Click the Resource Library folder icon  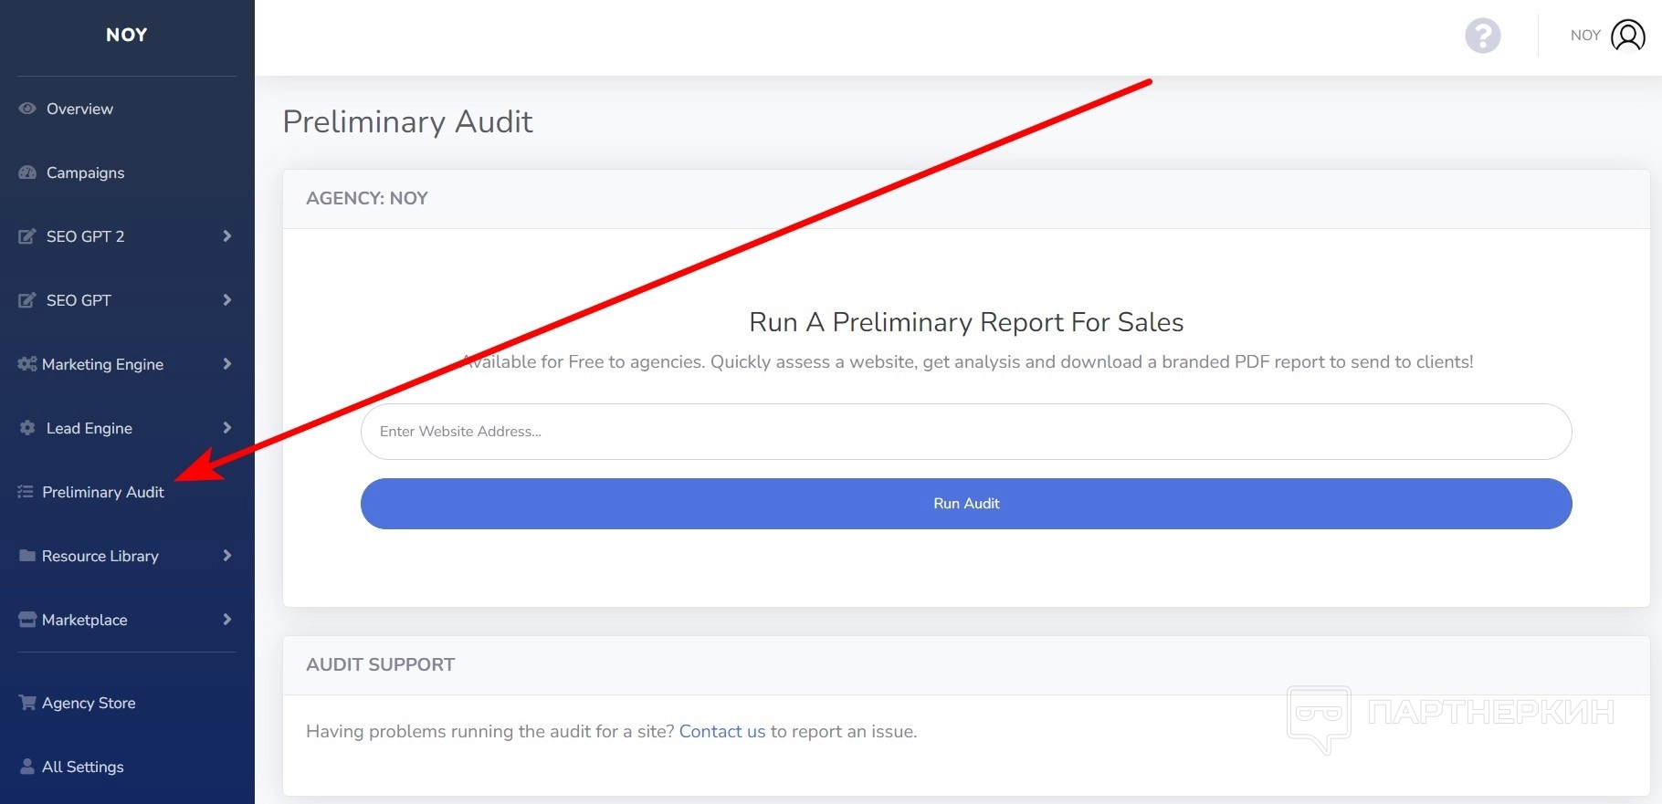(27, 556)
